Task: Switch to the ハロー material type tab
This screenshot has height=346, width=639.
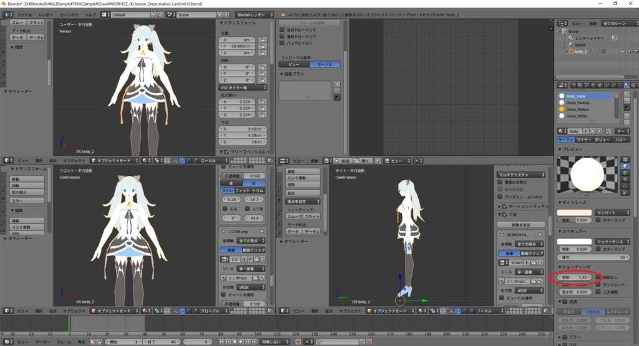Action: point(621,140)
